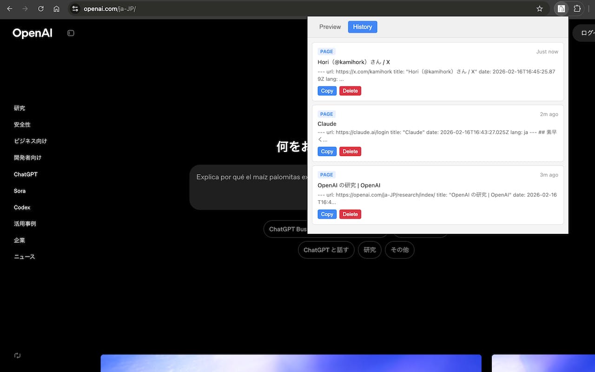
Task: Open ビジネス向け in the sidebar
Action: point(30,141)
